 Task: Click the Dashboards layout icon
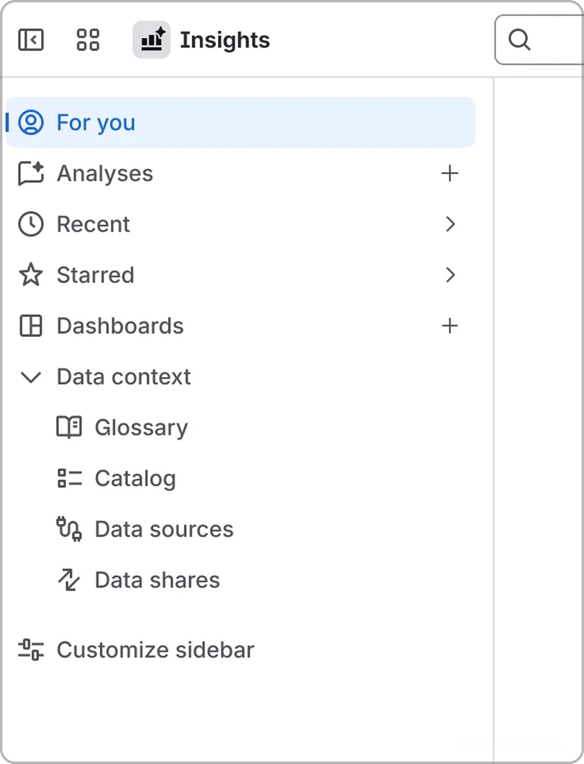tap(31, 326)
